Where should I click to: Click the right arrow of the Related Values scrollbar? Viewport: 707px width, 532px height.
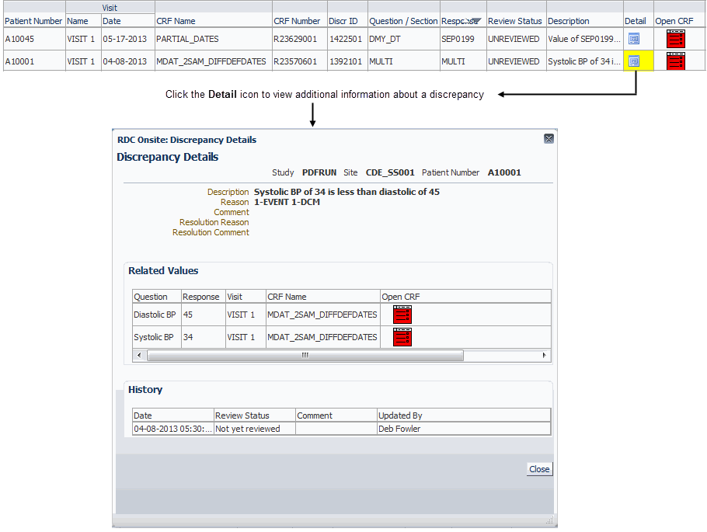point(544,355)
